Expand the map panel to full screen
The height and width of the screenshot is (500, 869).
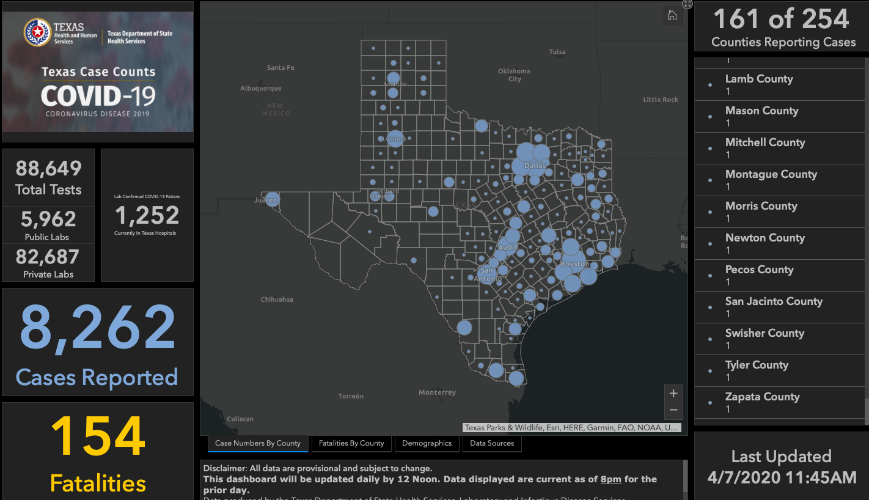(687, 4)
